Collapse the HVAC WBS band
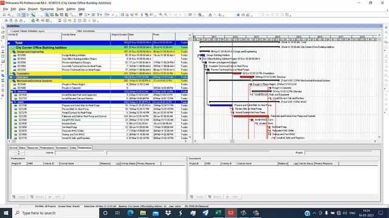 click(12, 102)
